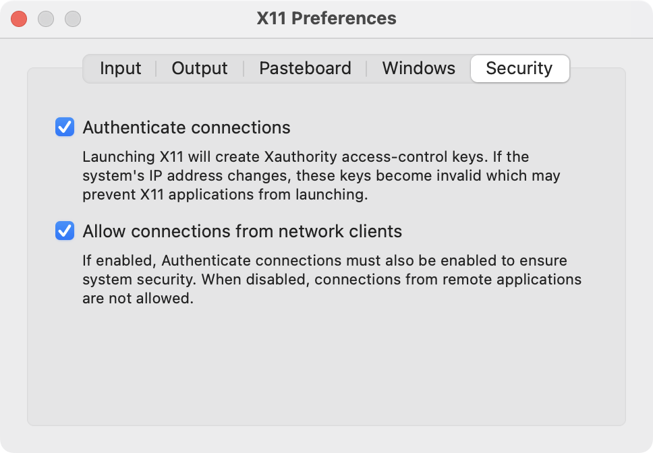Click the "X11 Preferences" window title
The image size is (653, 453).
[326, 18]
